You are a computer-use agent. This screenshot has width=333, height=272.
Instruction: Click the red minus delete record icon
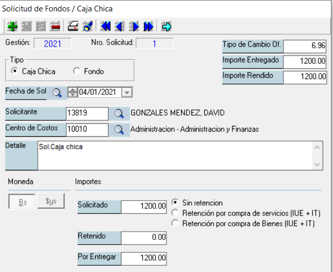coord(55,26)
